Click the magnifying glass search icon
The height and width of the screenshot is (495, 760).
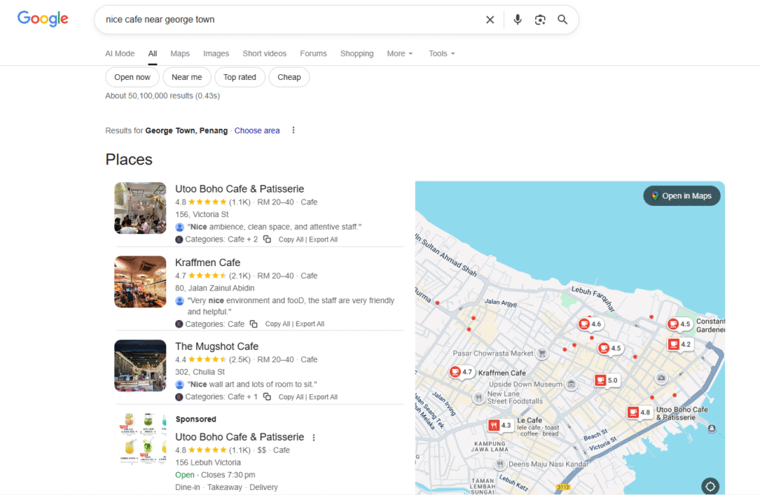(x=563, y=20)
